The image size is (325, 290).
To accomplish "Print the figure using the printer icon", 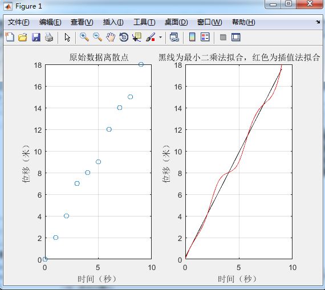I will click(x=49, y=37).
